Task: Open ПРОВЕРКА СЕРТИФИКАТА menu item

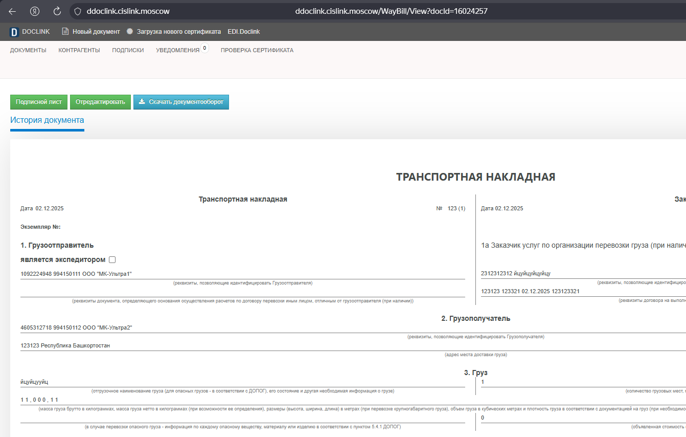Action: 257,50
